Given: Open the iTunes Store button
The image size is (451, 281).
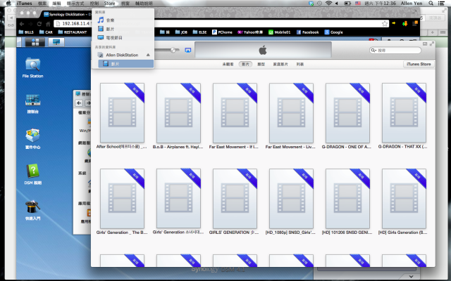Looking at the screenshot, I should 419,64.
